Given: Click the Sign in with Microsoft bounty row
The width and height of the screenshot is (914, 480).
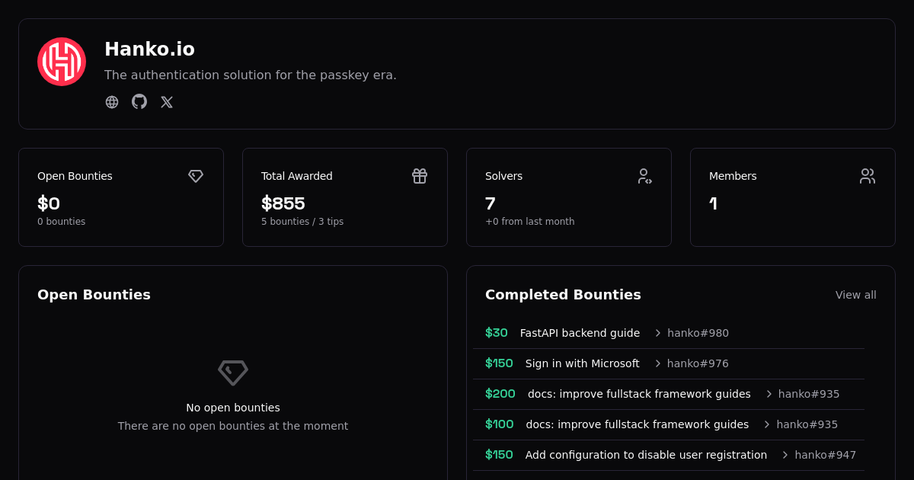Looking at the screenshot, I should pos(583,363).
